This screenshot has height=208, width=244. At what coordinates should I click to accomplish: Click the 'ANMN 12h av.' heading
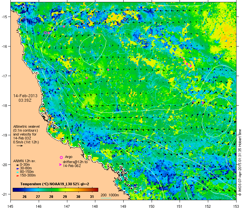(x=25, y=161)
